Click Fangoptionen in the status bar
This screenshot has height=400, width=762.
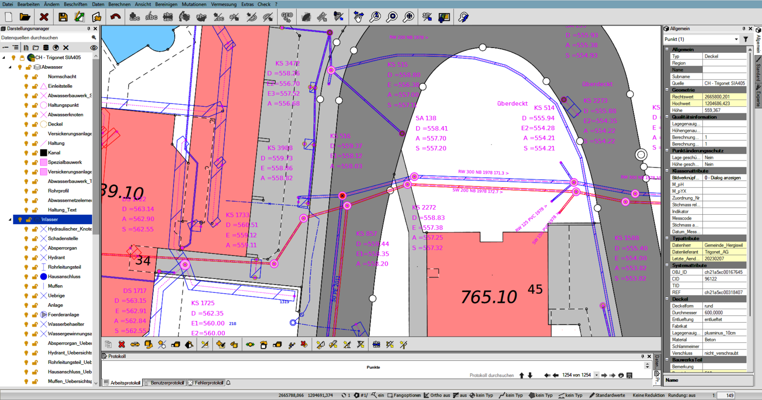tap(404, 395)
